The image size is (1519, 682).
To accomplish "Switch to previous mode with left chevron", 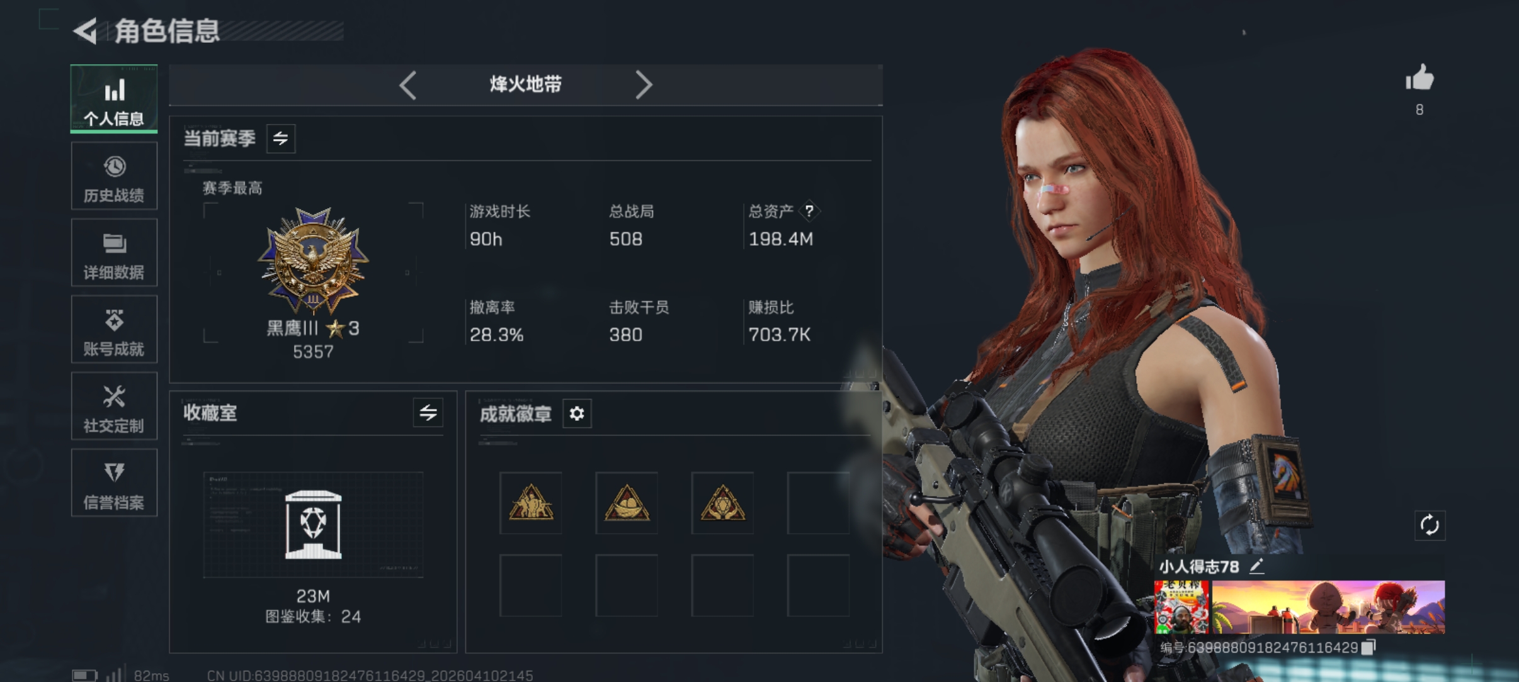I will point(408,85).
